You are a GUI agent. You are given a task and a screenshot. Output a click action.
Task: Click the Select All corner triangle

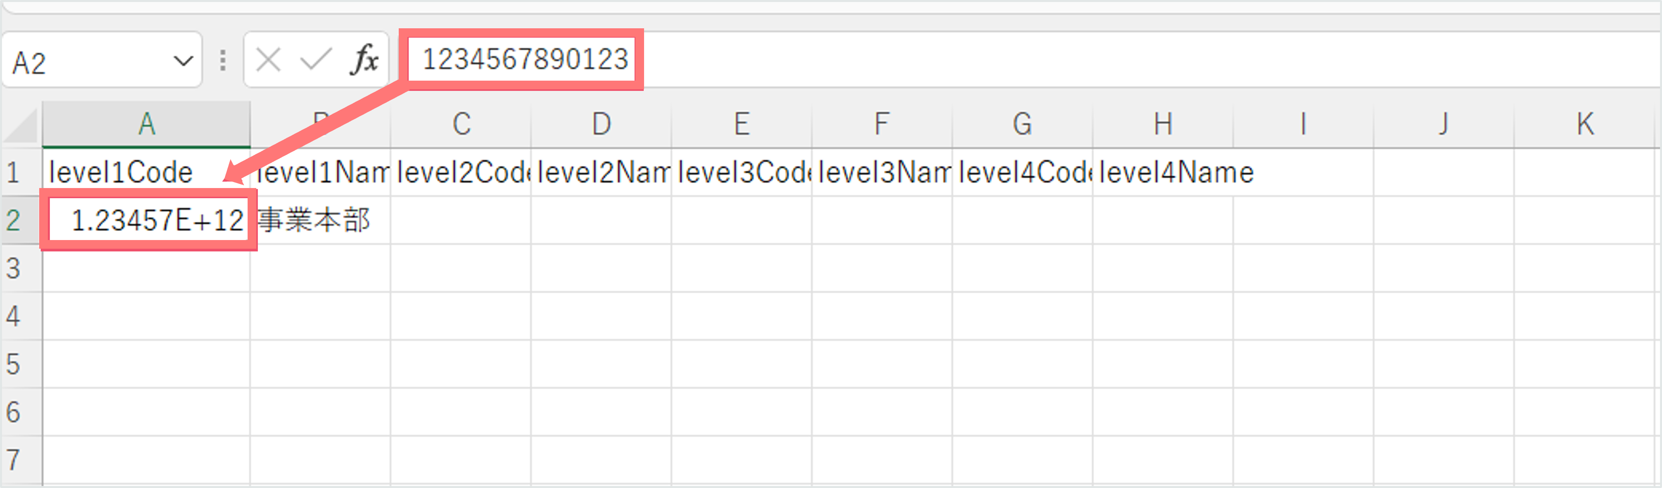click(x=21, y=125)
